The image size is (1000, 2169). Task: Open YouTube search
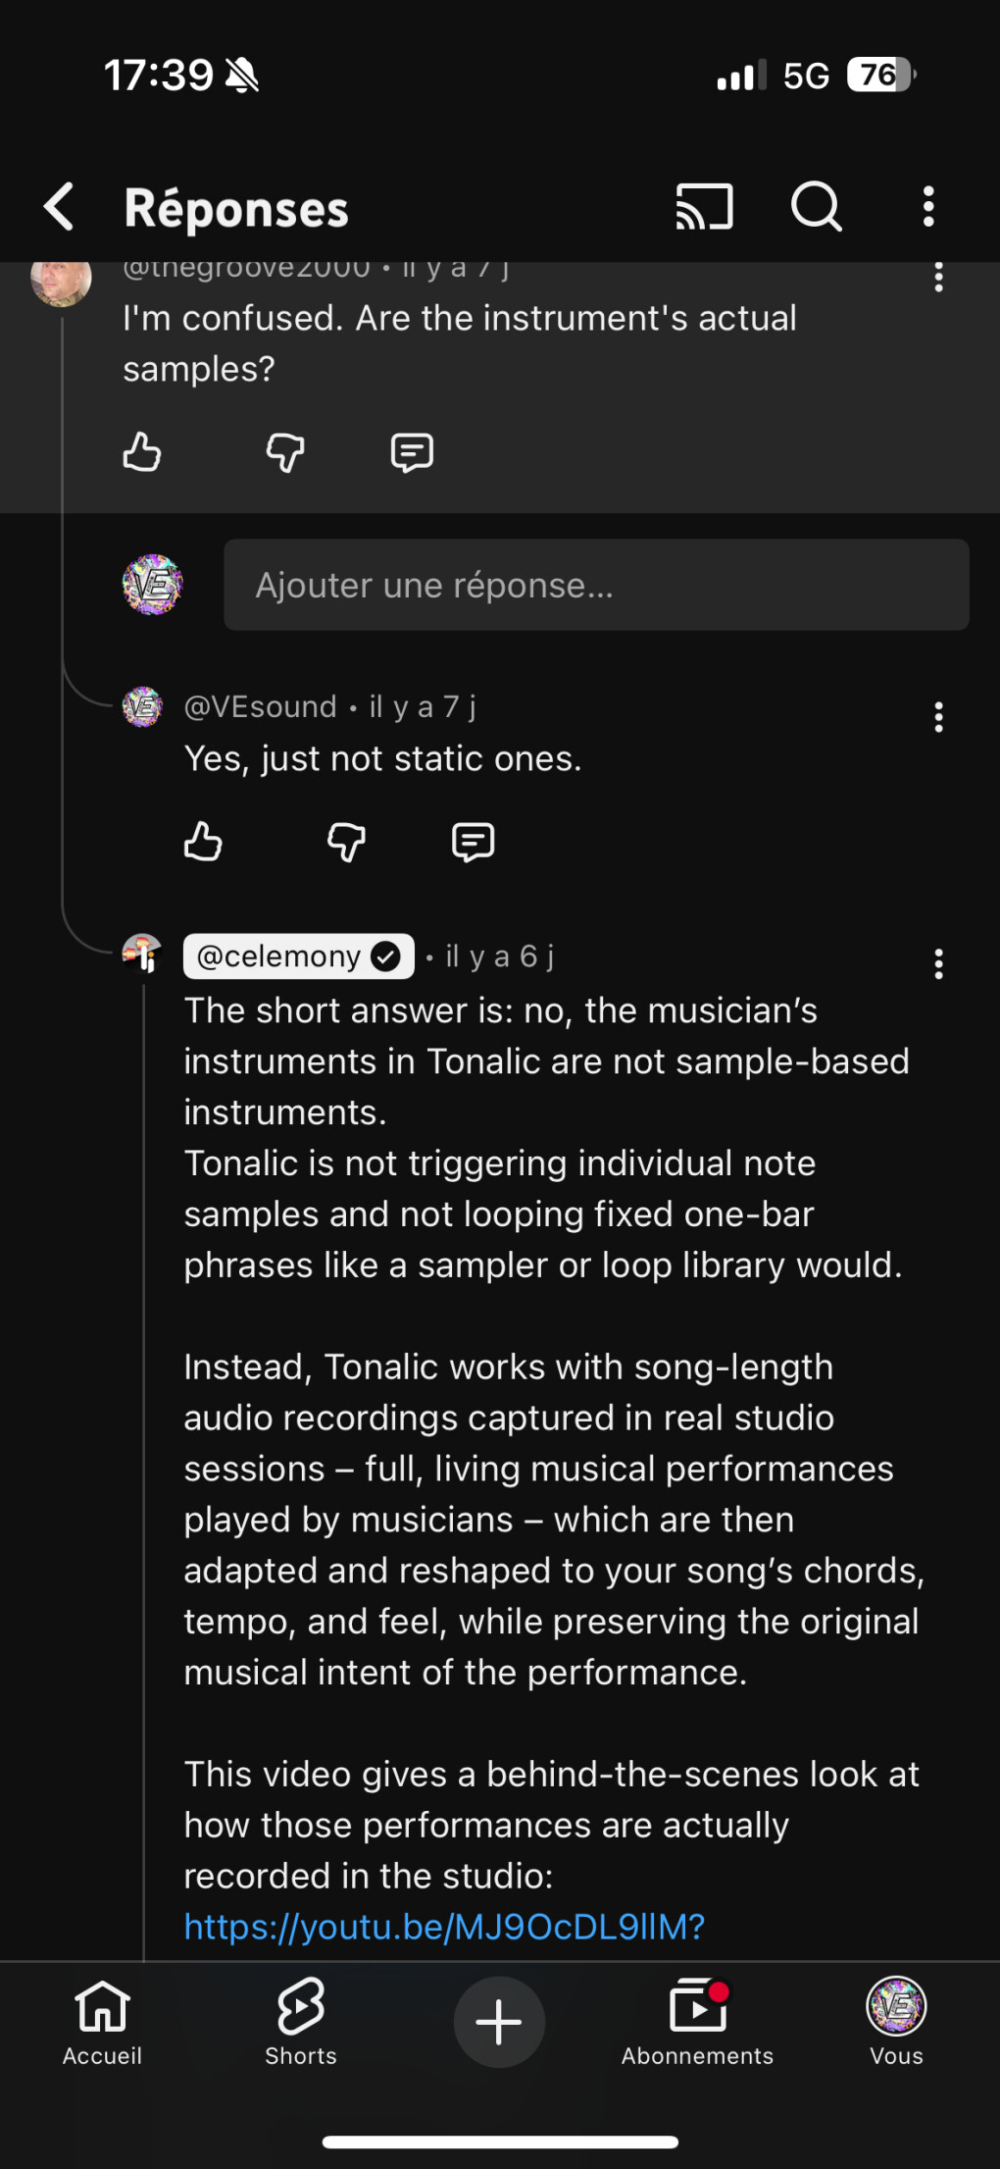tap(816, 207)
